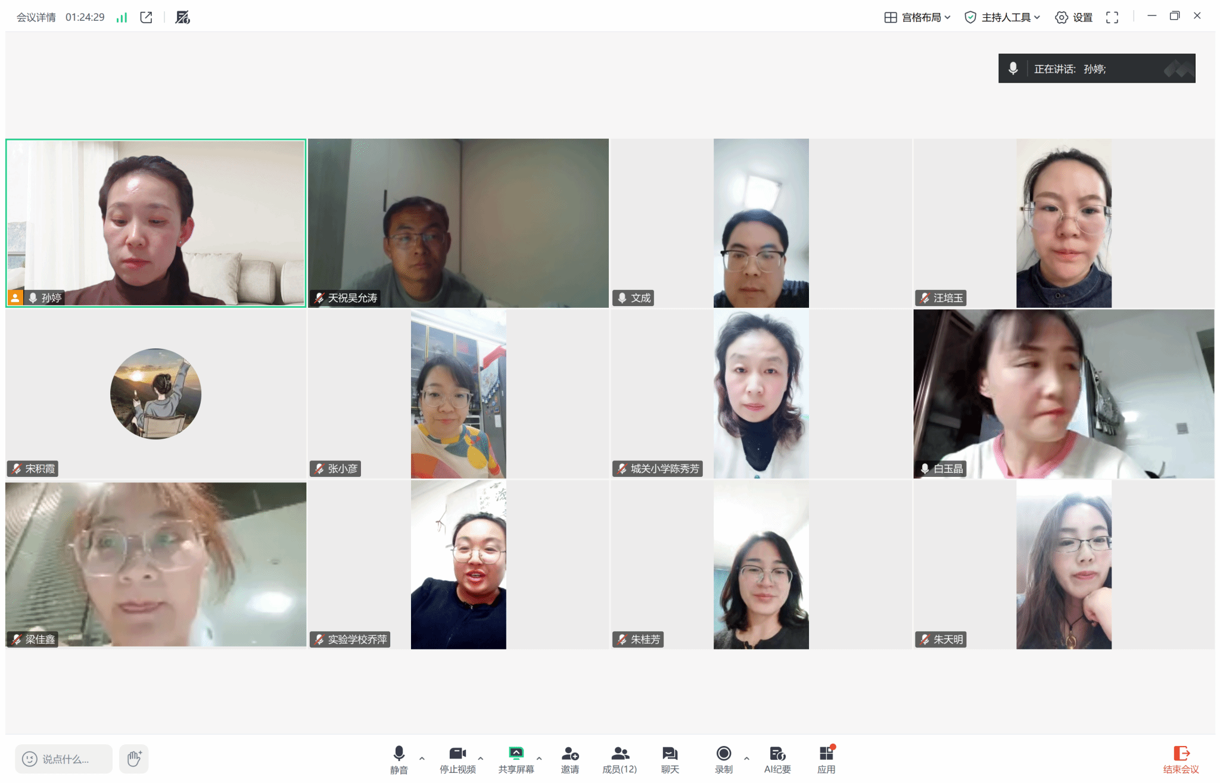The image size is (1220, 783).
Task: Expand arrow next to 静音
Action: coord(422,758)
